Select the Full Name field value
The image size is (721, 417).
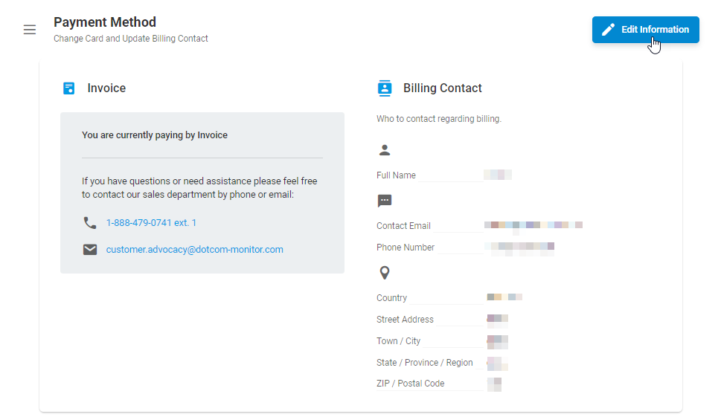(x=498, y=175)
